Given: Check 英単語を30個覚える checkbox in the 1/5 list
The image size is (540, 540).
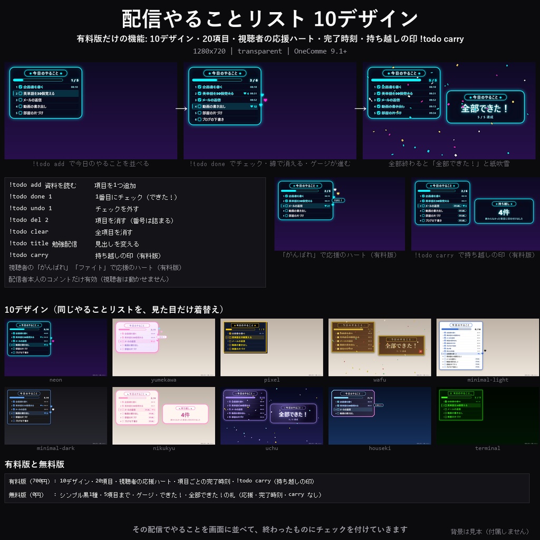Looking at the screenshot, I should click(x=21, y=93).
